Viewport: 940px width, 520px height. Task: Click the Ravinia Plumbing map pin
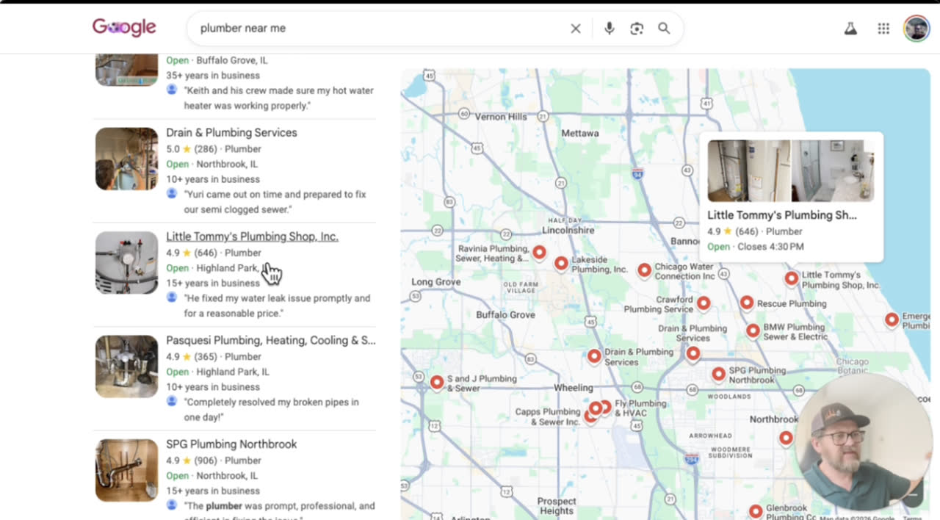coord(539,253)
